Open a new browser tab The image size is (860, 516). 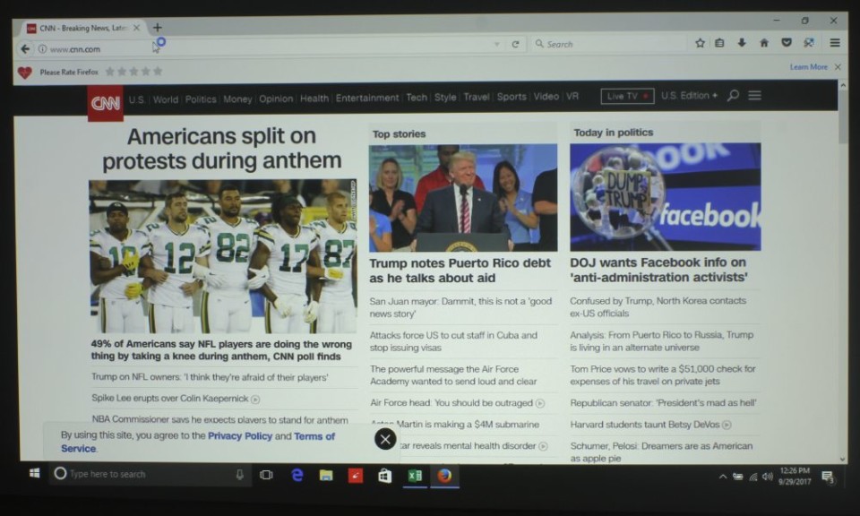tap(158, 27)
